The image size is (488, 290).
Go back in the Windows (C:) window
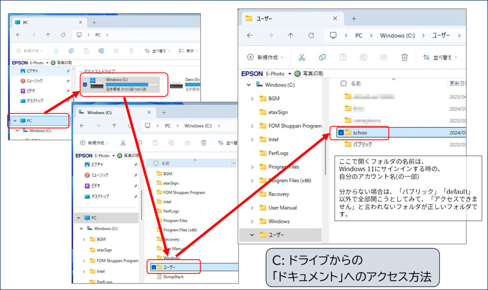click(x=82, y=125)
